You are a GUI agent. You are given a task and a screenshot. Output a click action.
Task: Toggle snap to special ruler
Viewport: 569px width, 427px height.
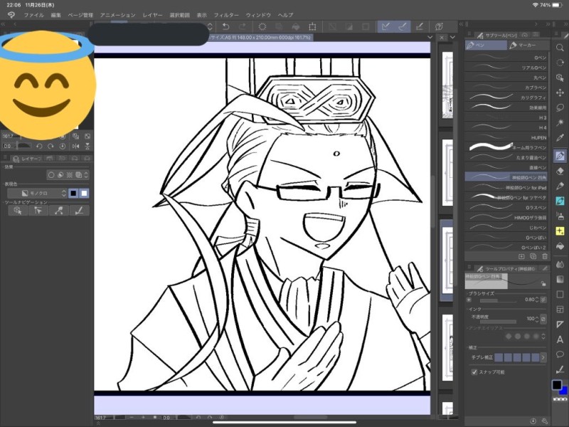402,26
